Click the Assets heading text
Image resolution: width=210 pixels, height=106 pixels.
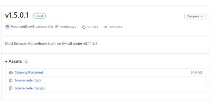tap(15, 61)
